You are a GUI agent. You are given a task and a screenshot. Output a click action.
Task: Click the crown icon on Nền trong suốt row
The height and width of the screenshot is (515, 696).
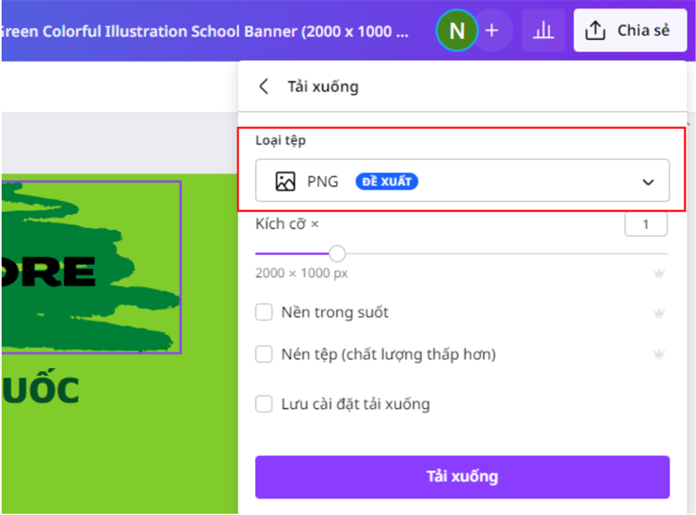[x=659, y=311]
